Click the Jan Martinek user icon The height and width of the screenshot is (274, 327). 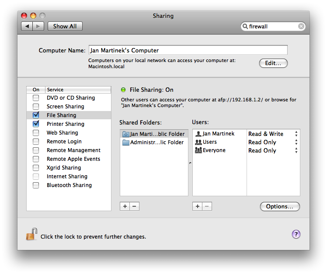coord(198,134)
